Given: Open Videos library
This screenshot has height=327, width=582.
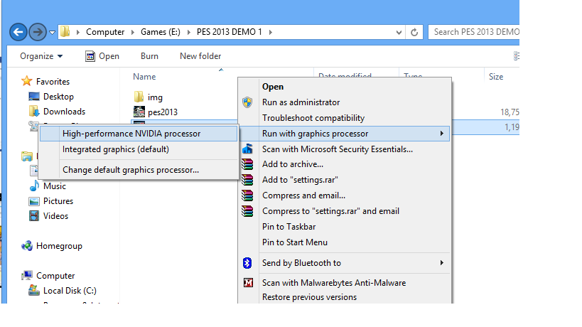Looking at the screenshot, I should pos(55,215).
